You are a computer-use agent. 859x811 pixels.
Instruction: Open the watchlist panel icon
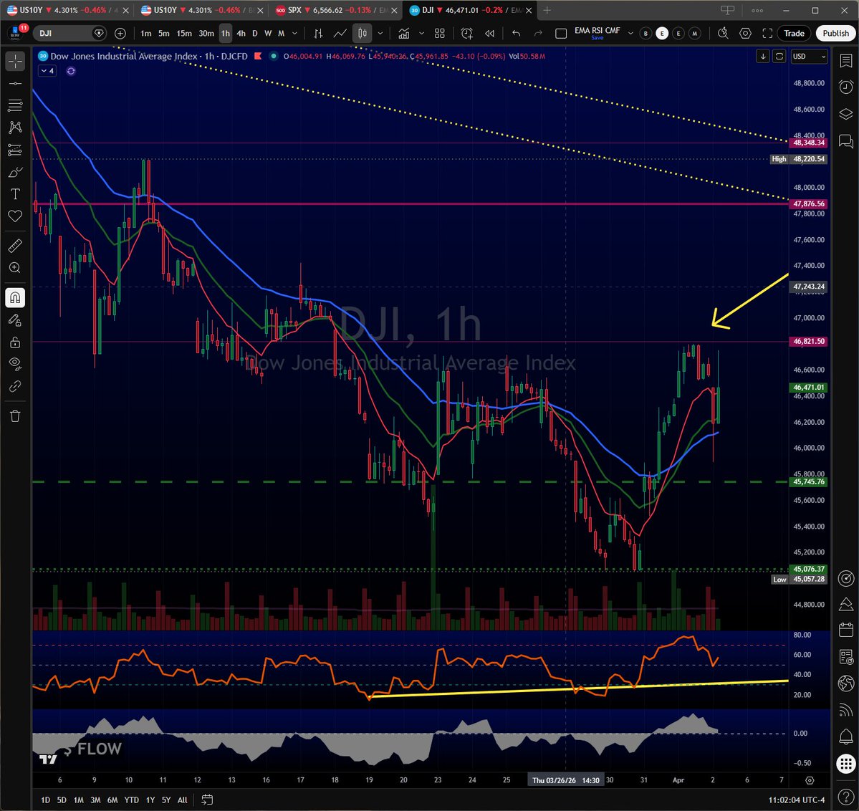point(846,61)
